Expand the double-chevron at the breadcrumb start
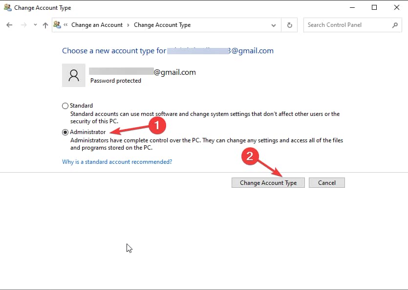This screenshot has height=290, width=408. (66, 25)
